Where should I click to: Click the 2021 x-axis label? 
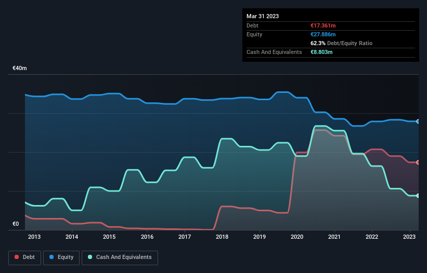[334, 237]
